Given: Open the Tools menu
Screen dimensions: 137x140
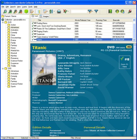Looking at the screenshot, I should pos(30,7).
